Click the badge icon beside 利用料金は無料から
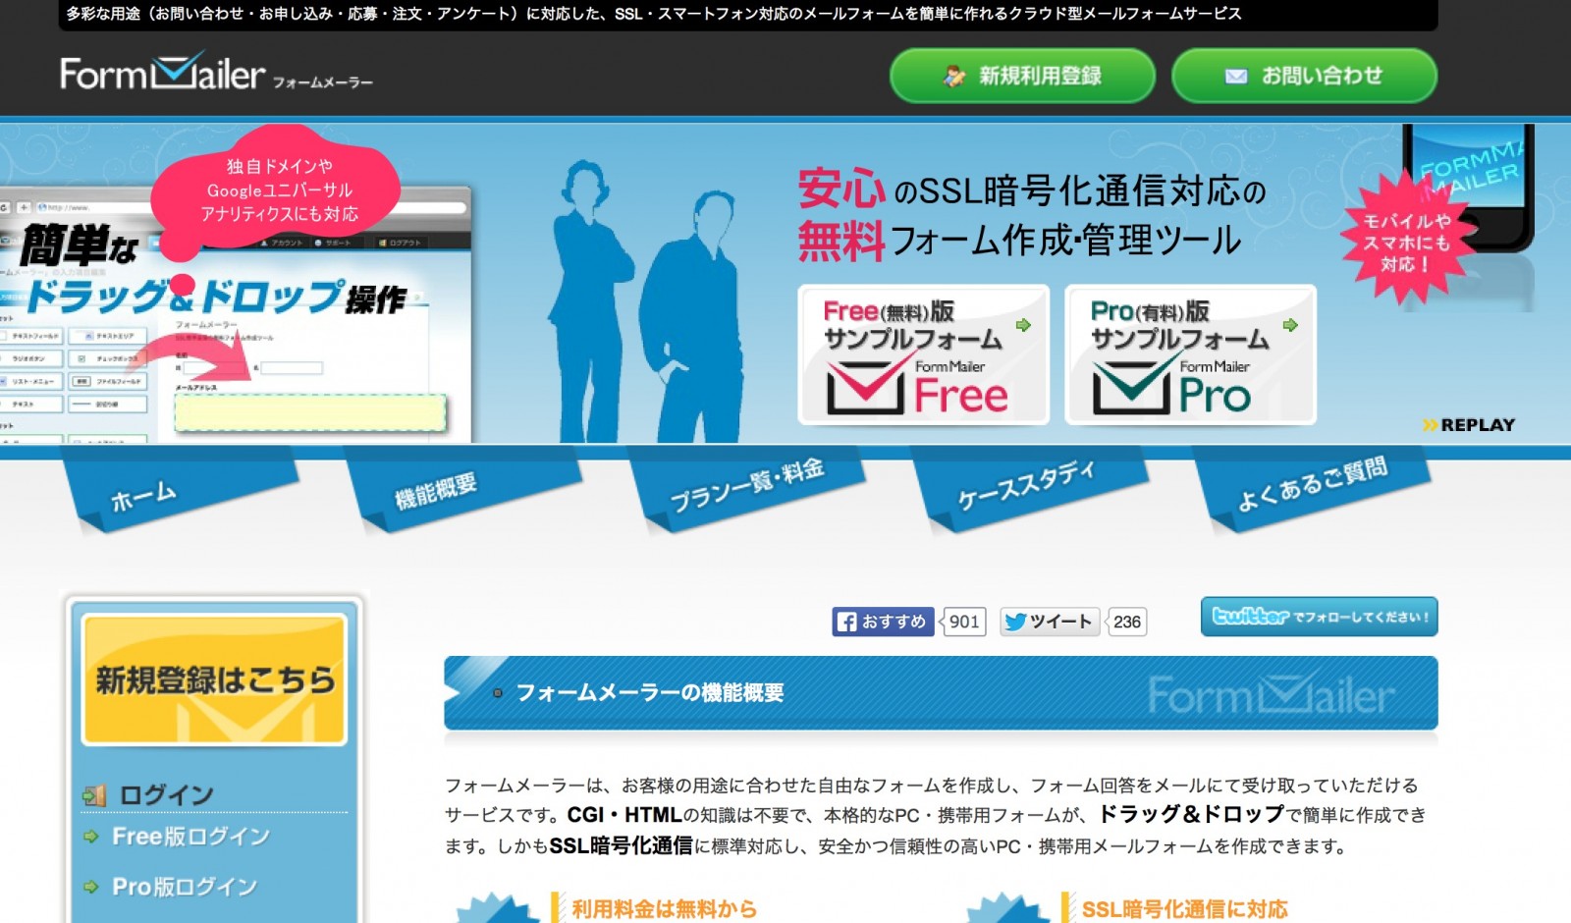The height and width of the screenshot is (923, 1571). (498, 907)
